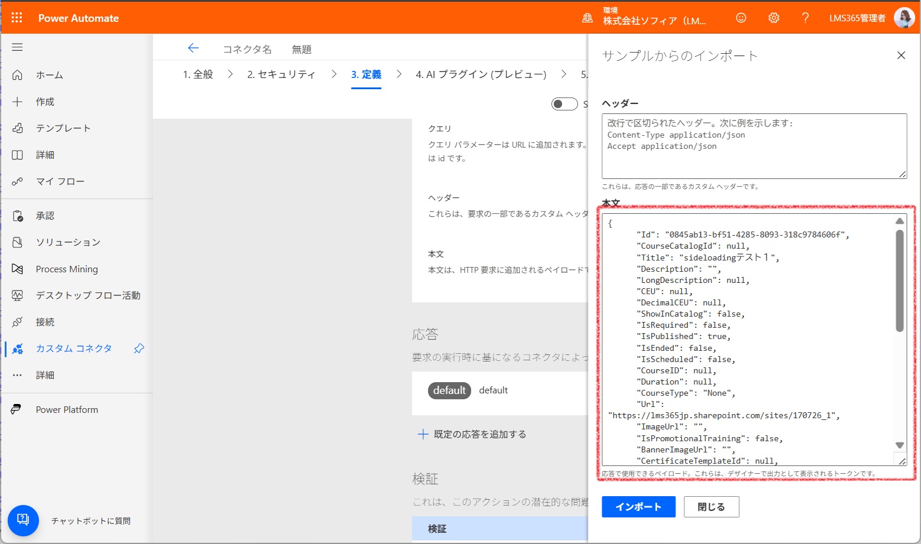Viewport: 921px width, 544px height.
Task: Close the サンプルからのインポート panel
Action: (x=901, y=56)
